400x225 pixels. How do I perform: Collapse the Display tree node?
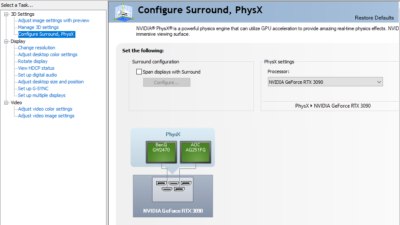(x=6, y=42)
